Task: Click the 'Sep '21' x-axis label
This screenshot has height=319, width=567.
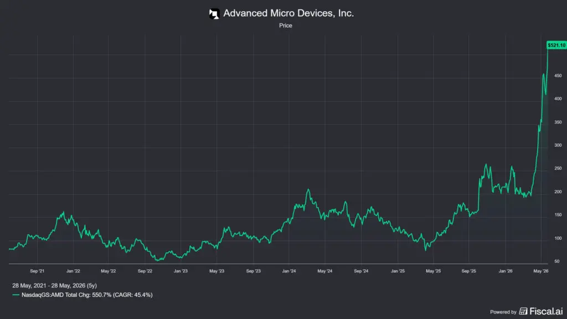Action: point(37,271)
